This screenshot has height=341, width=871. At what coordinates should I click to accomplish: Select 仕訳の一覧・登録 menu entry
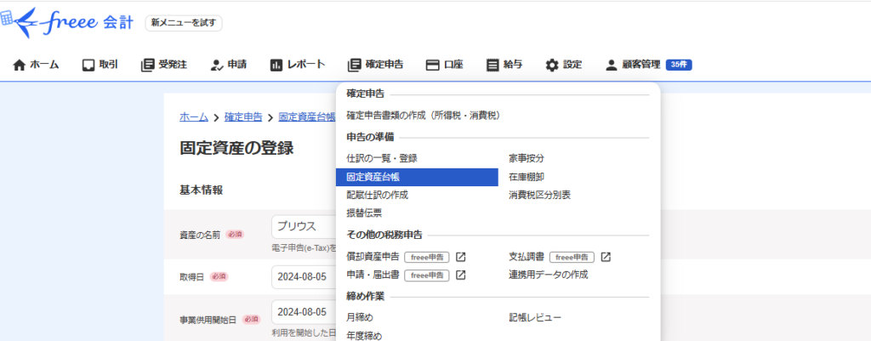(382, 158)
